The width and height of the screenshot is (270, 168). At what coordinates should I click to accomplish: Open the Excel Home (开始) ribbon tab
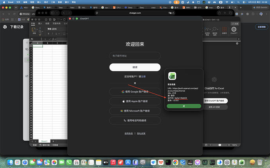33,23
